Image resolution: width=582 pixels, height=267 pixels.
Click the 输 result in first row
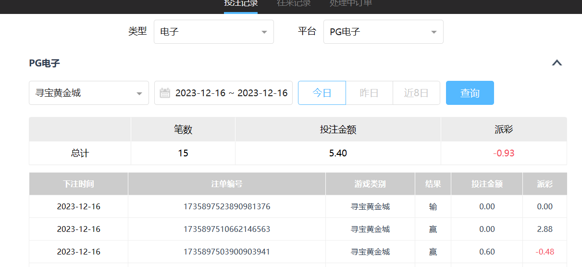coord(433,206)
